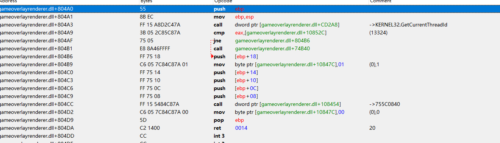The image size is (500, 143).
Task: Select bytes 3B 05 2C85C87A
Action: click(159, 33)
